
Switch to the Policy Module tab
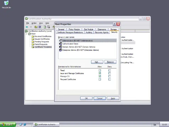74,29
